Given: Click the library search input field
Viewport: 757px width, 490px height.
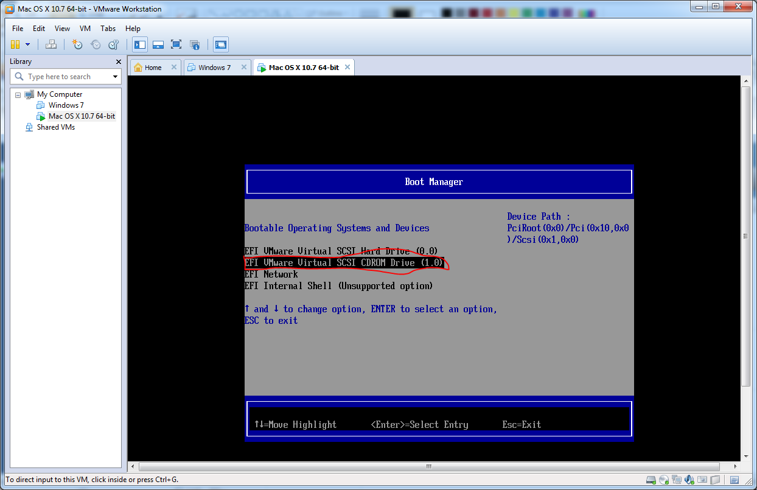Looking at the screenshot, I should (60, 77).
